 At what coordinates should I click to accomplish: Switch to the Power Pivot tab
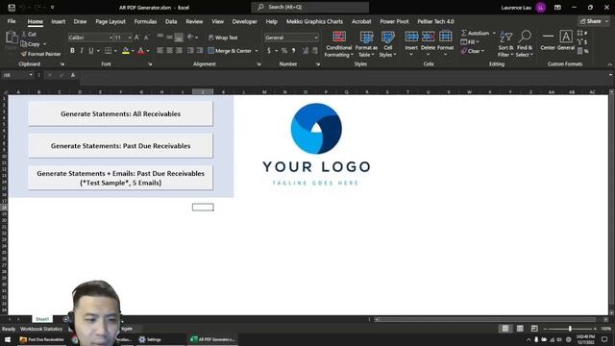(x=394, y=21)
